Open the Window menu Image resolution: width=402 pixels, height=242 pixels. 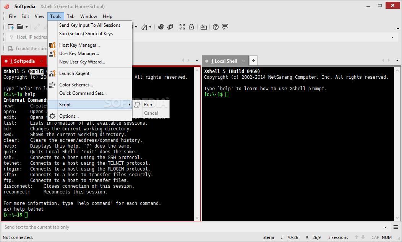pos(88,16)
